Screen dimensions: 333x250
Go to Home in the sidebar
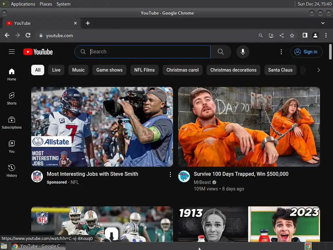(12, 75)
